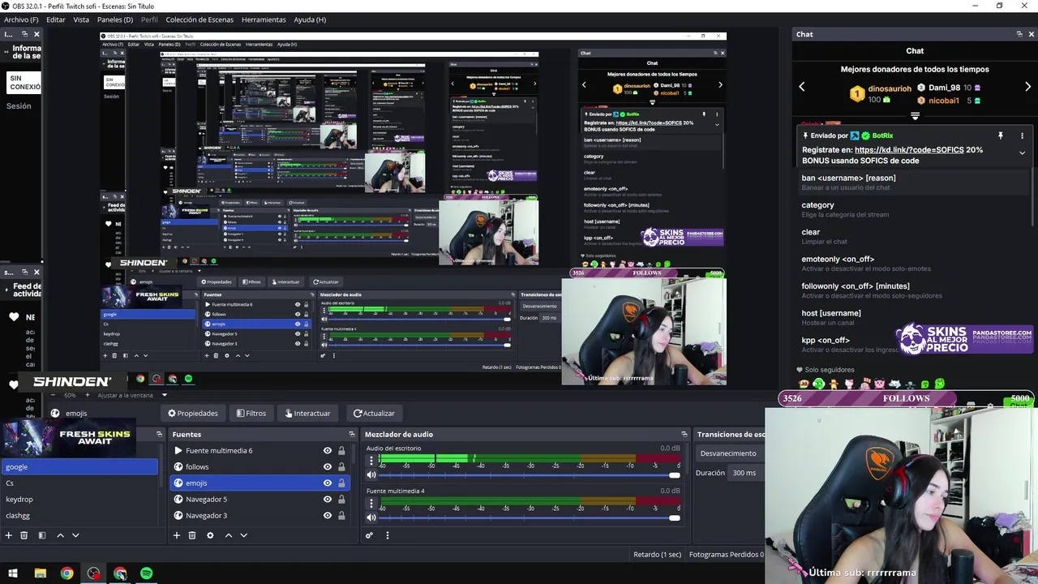The height and width of the screenshot is (584, 1038).
Task: Move the emojis source up
Action: (x=228, y=535)
